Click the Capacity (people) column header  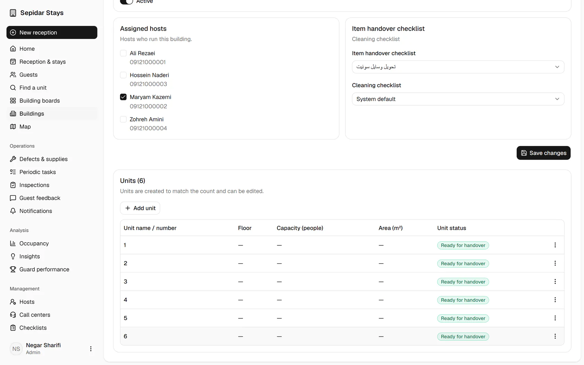pyautogui.click(x=300, y=228)
